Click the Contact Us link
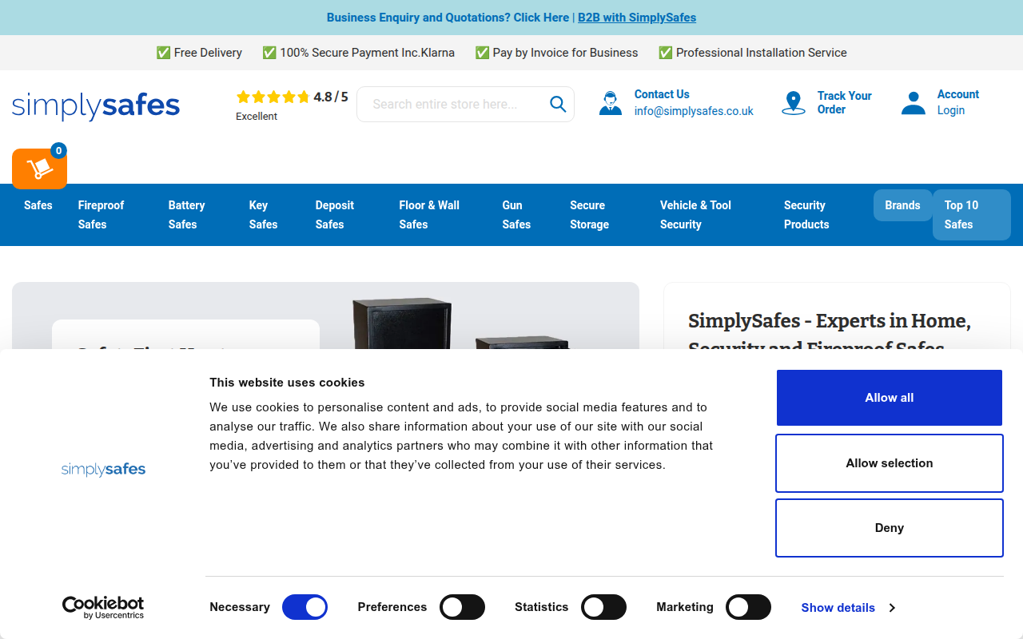This screenshot has width=1023, height=639. point(662,94)
